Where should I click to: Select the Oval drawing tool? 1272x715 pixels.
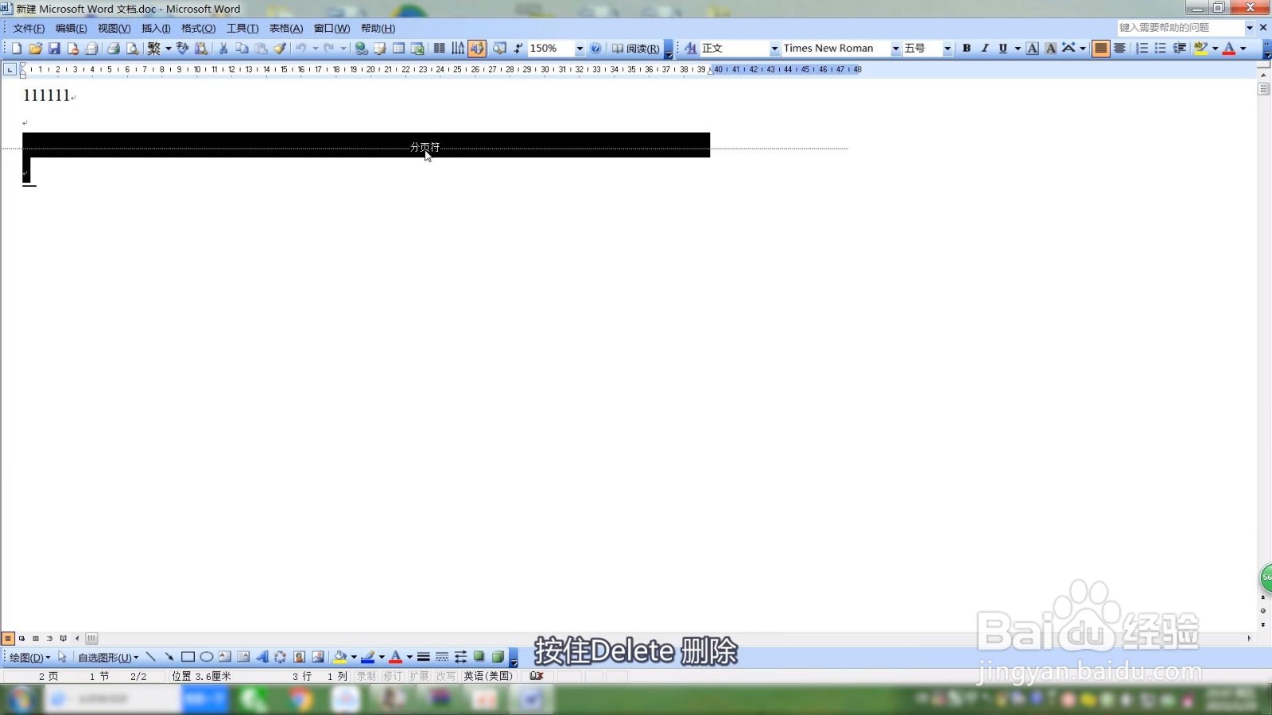[x=206, y=657]
